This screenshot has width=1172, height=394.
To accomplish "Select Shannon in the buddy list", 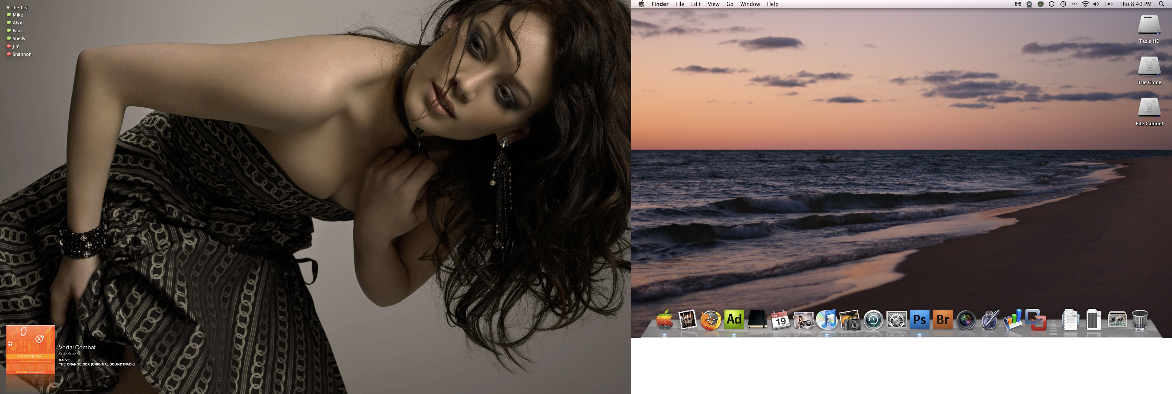I will (19, 54).
